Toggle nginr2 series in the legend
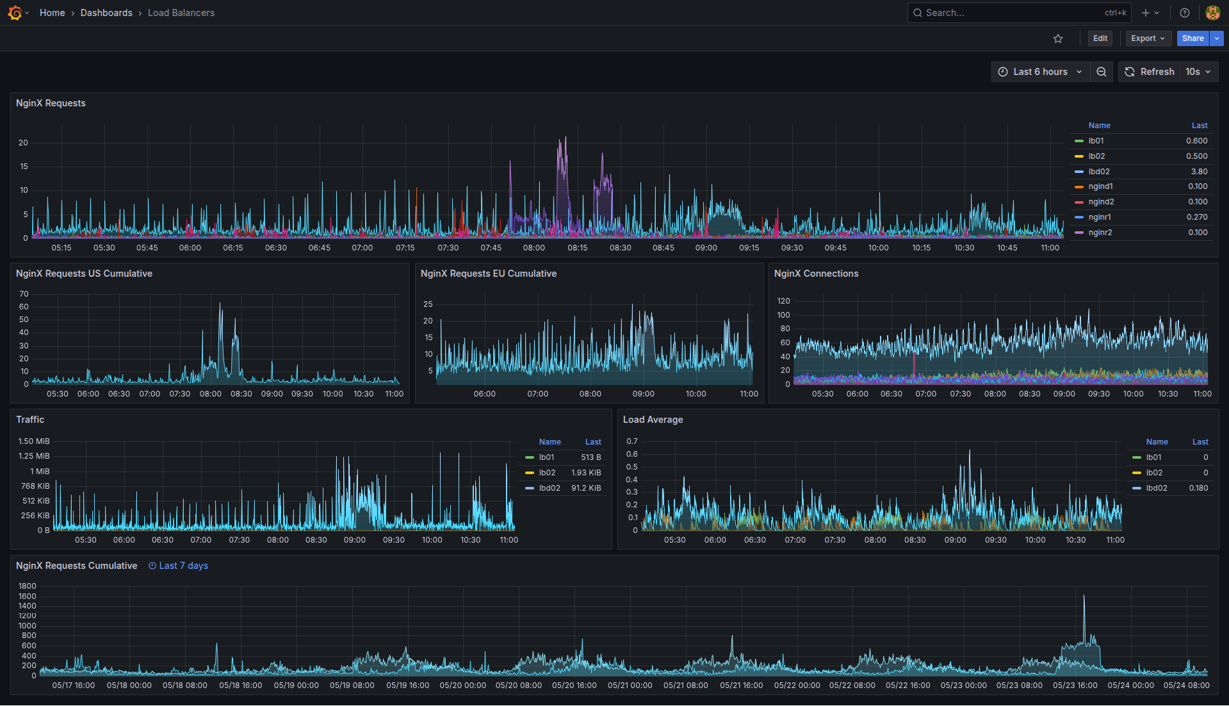Image resolution: width=1229 pixels, height=706 pixels. (x=1100, y=233)
